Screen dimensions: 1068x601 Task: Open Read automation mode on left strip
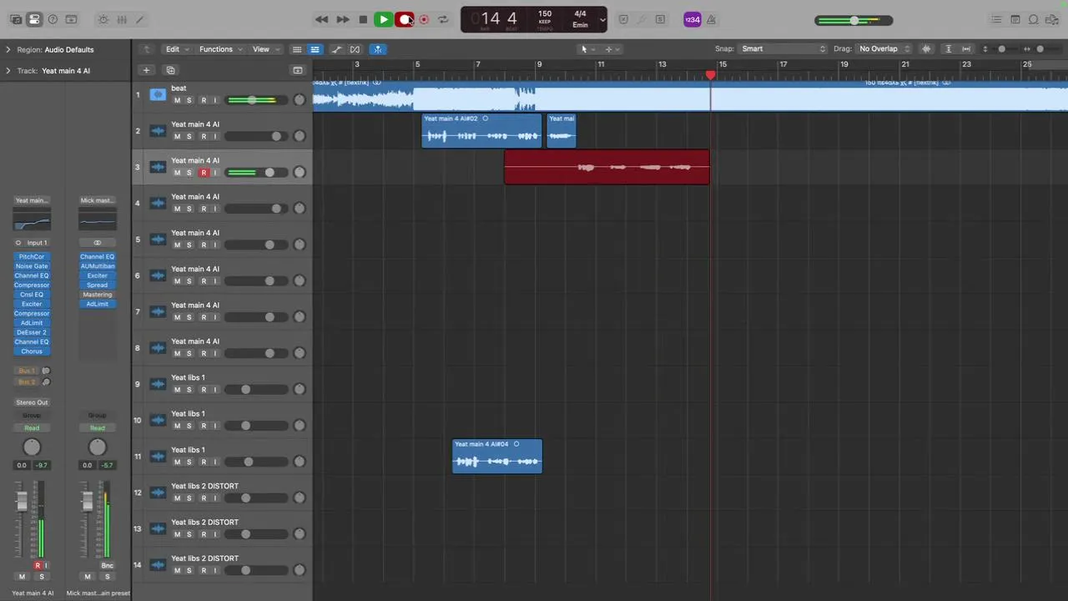coord(32,428)
